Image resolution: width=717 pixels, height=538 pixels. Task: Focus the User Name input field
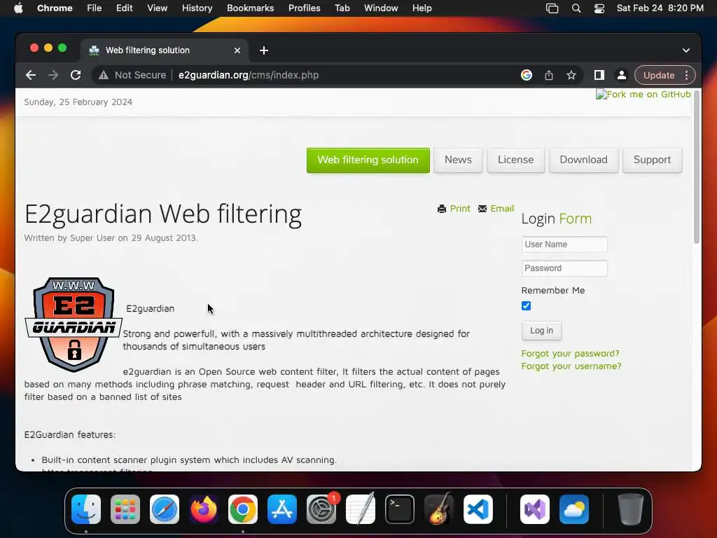tap(564, 244)
